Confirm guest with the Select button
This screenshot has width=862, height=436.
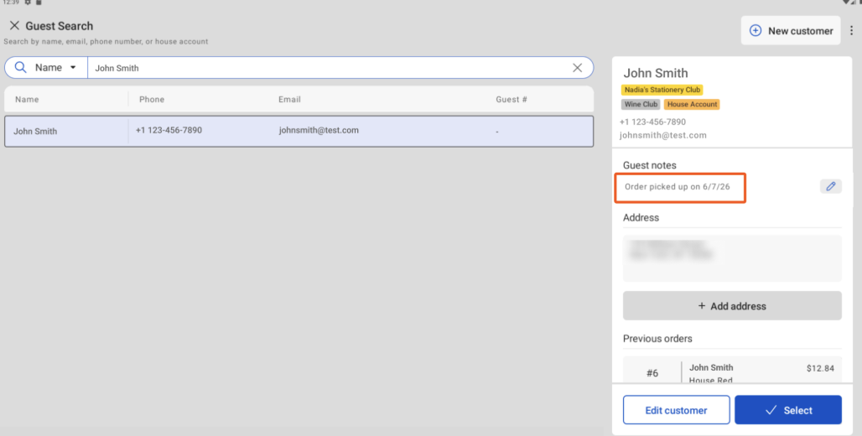tap(788, 410)
